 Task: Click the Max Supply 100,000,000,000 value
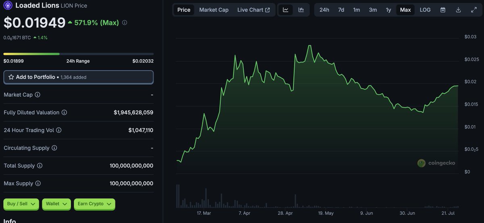(131, 183)
